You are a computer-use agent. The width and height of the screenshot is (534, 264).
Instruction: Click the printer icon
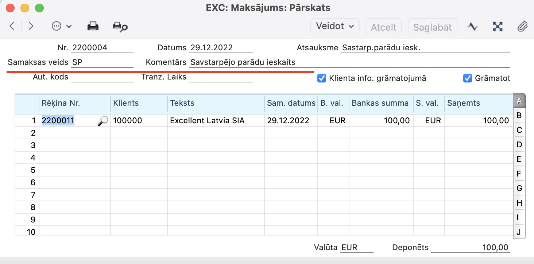93,26
